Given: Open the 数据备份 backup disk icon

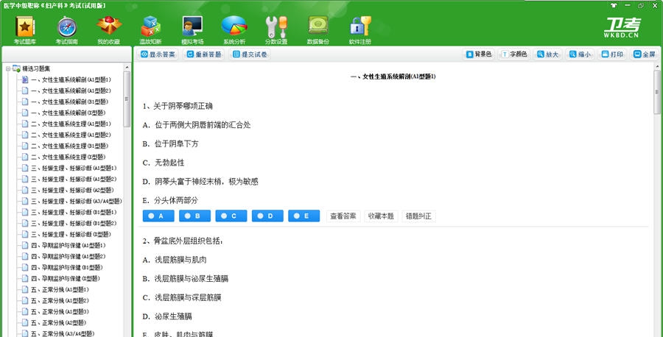Looking at the screenshot, I should [318, 30].
